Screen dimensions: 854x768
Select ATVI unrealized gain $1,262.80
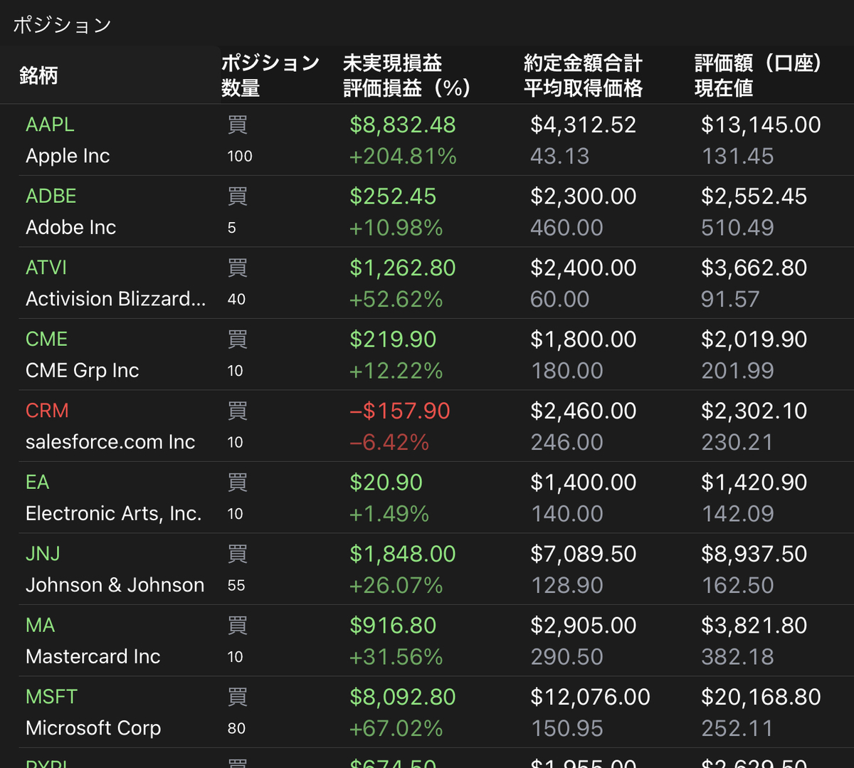pyautogui.click(x=403, y=268)
